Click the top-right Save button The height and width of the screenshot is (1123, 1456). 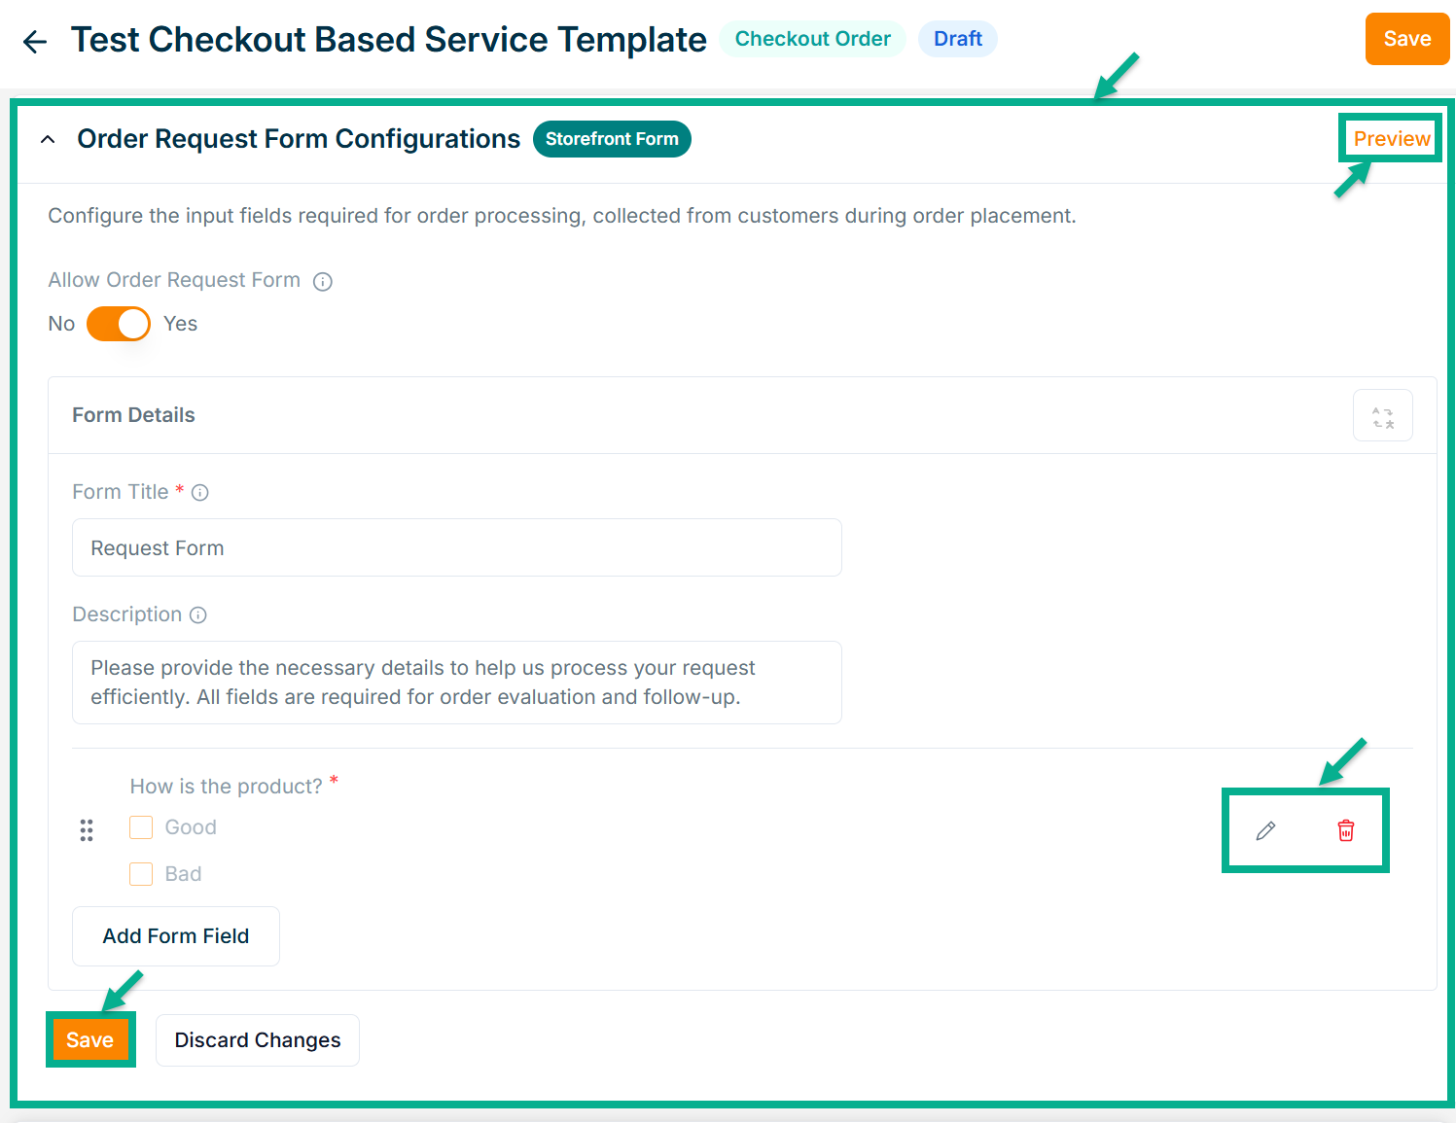click(x=1406, y=39)
